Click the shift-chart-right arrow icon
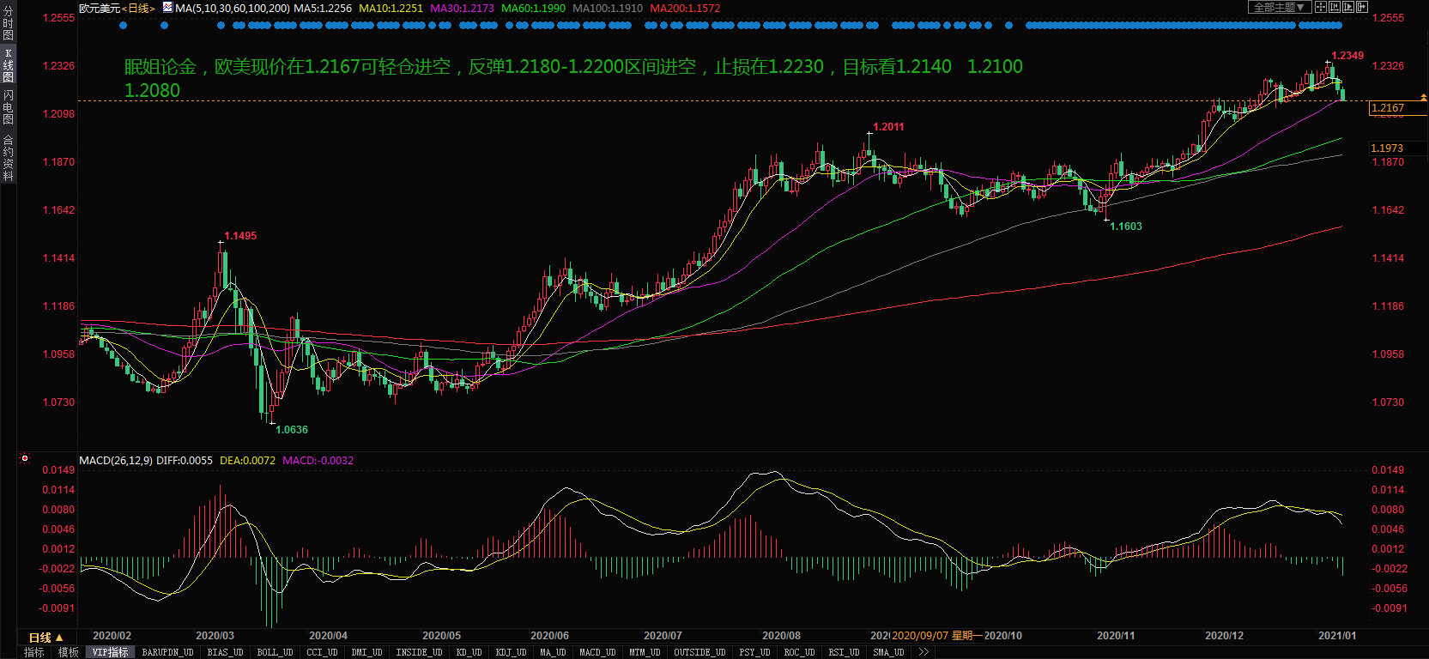Screen dimensions: 1429x659 1362,7
